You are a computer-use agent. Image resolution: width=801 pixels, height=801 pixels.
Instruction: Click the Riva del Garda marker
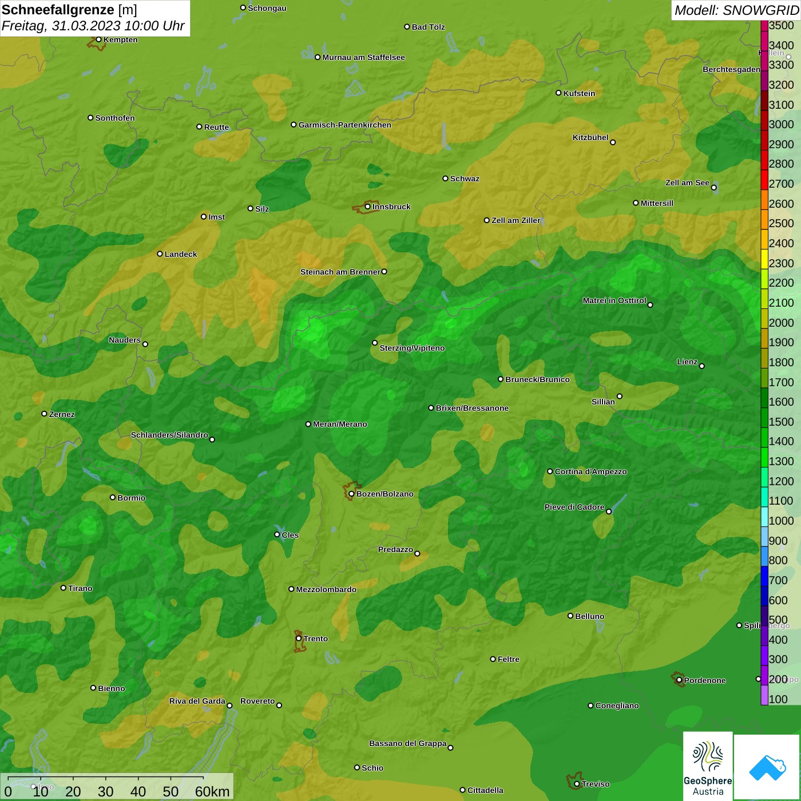(x=229, y=705)
